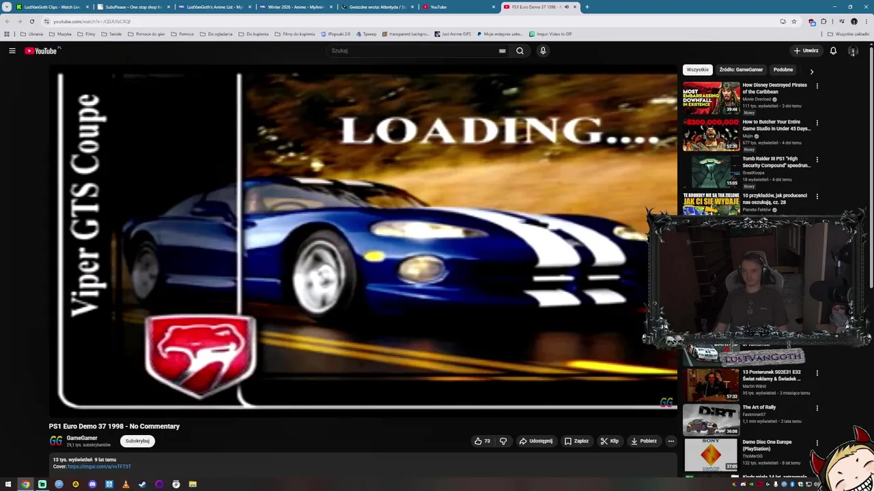The height and width of the screenshot is (491, 874).
Task: Open the Just Anime GIFS bookmark
Action: (x=453, y=33)
